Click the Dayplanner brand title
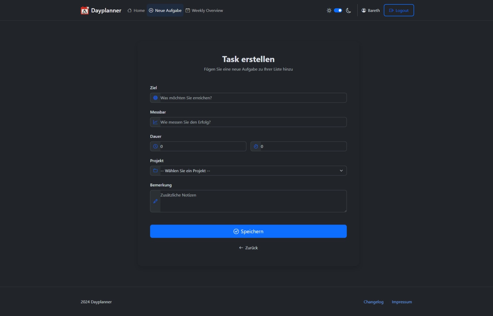Viewport: 493px width, 316px height. coord(106,10)
